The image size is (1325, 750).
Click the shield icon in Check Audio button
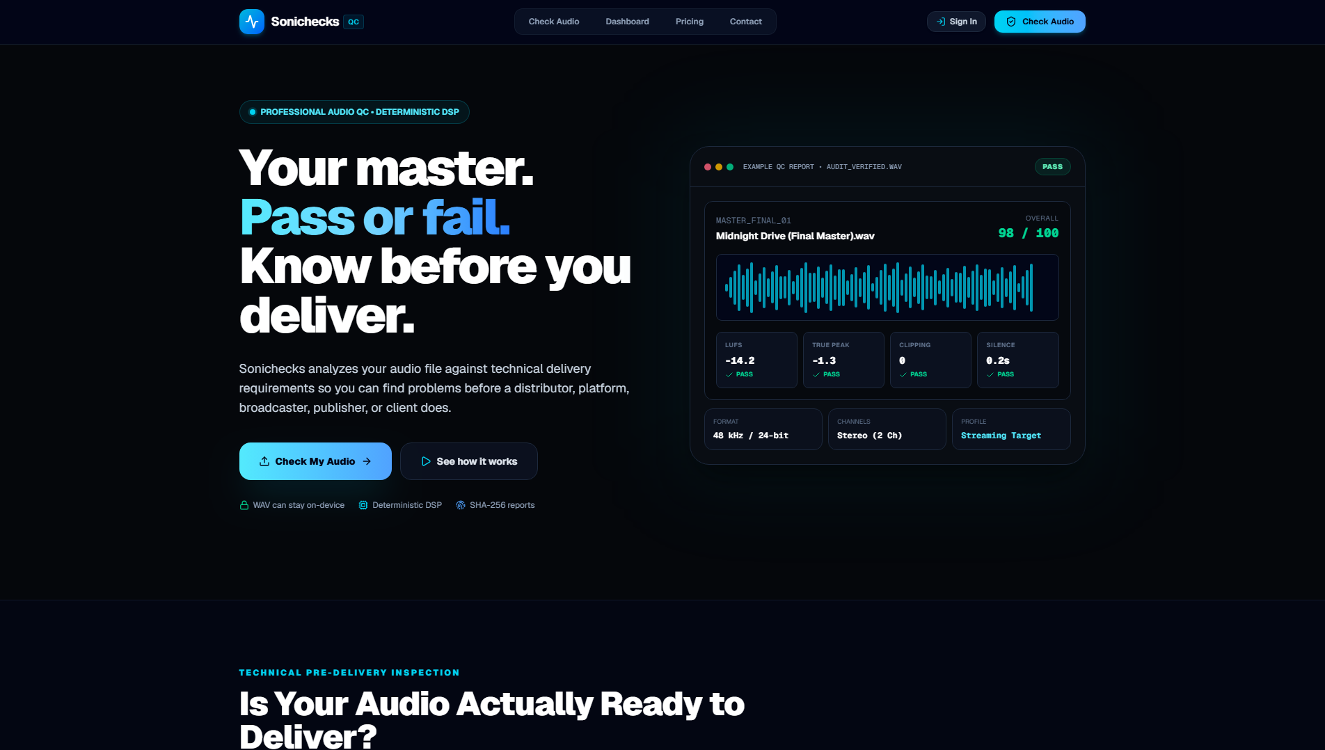(x=1011, y=22)
